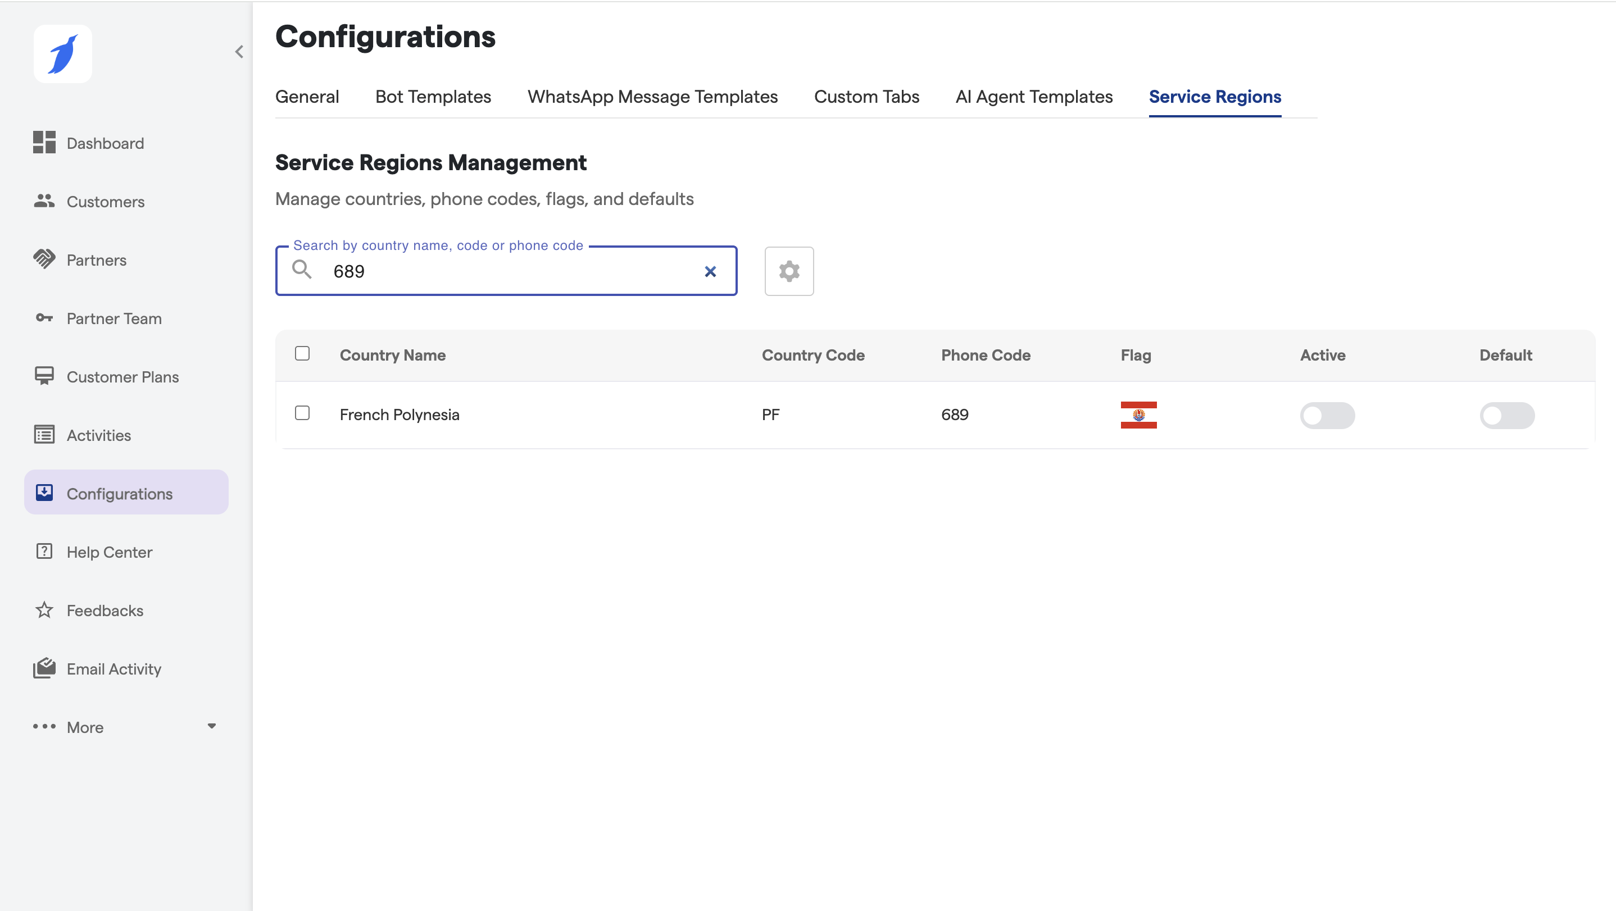Check the French Polynesia row checkbox
This screenshot has width=1616, height=911.
(x=302, y=413)
